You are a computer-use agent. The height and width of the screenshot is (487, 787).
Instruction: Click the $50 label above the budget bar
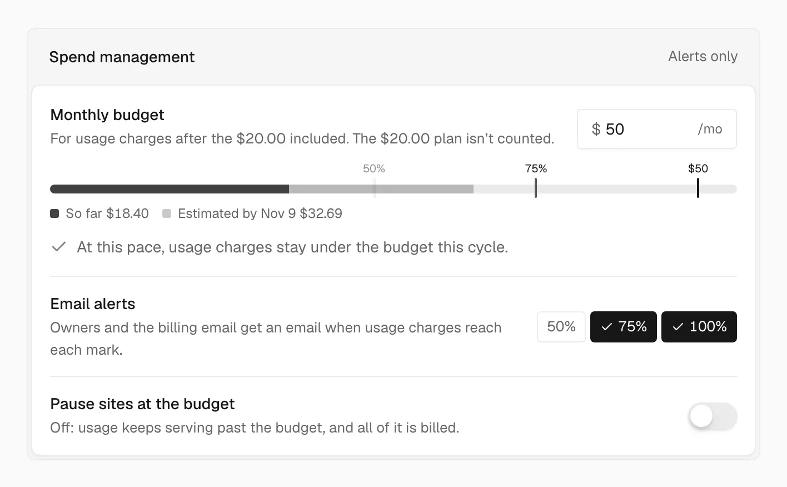[x=698, y=168]
